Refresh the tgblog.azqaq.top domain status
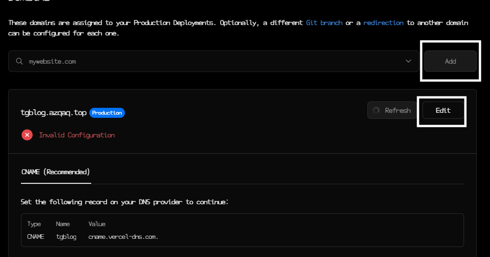This screenshot has width=490, height=257. tap(392, 110)
